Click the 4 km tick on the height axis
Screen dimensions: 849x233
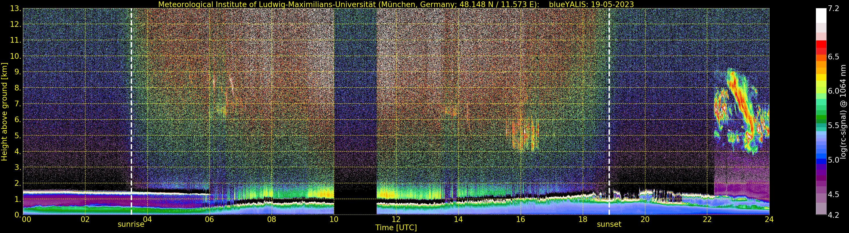tap(18, 151)
